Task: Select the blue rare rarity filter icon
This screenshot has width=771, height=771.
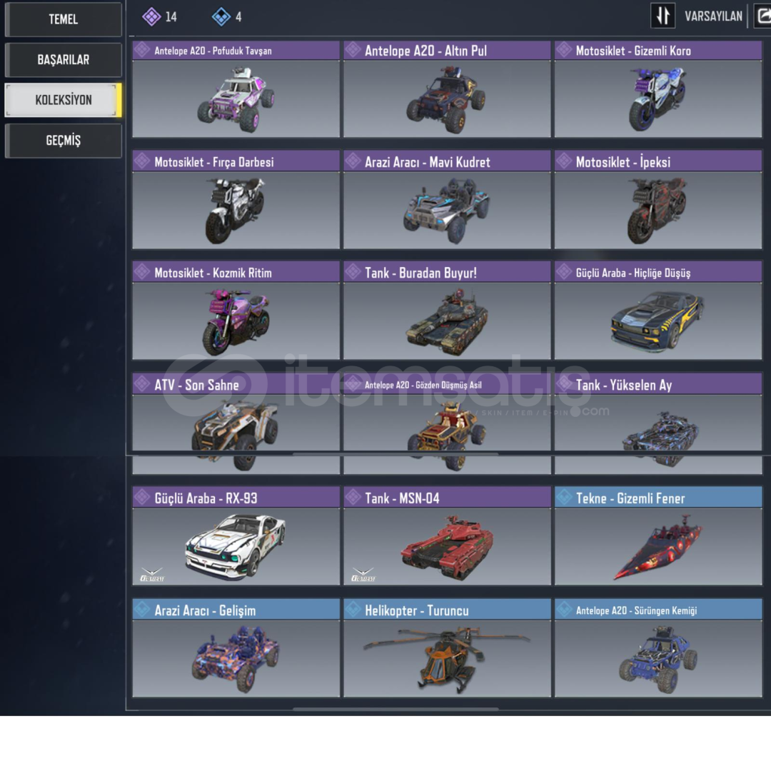Action: coord(221,16)
